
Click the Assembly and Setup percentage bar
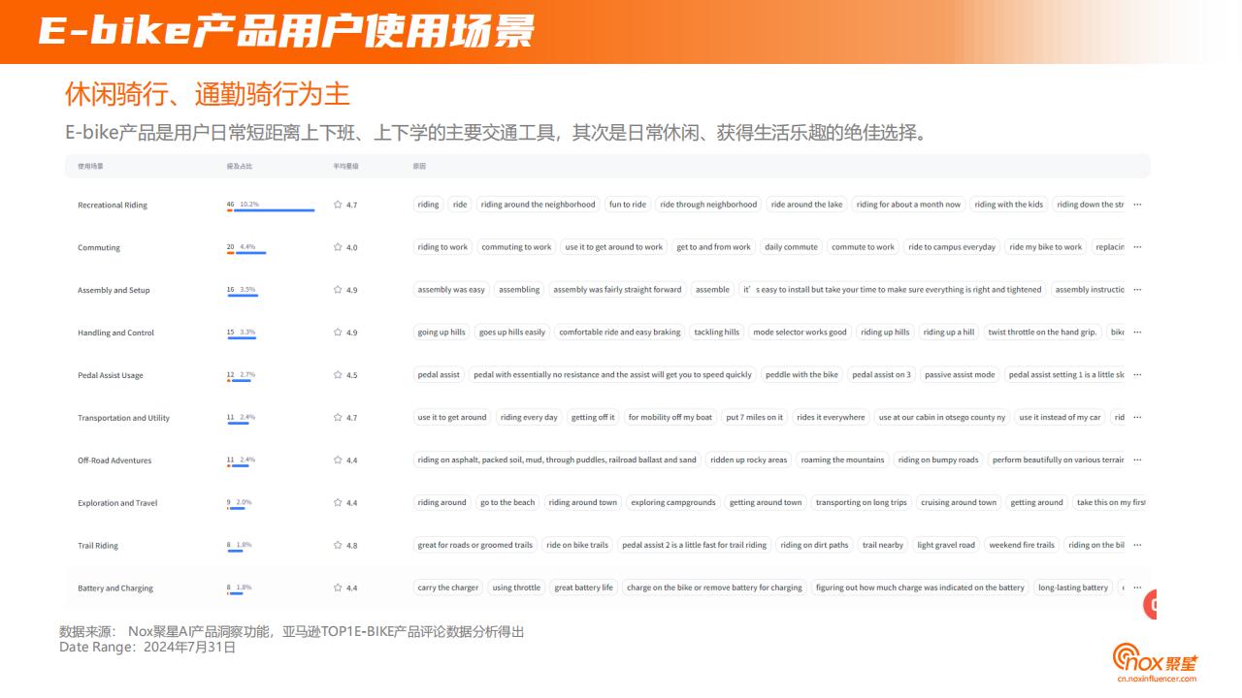243,296
